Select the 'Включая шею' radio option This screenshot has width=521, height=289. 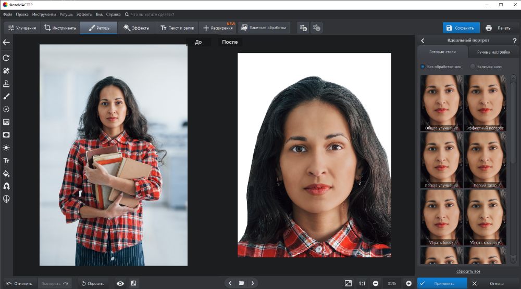(473, 67)
